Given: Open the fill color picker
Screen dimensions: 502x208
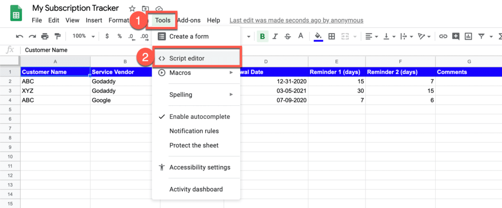Looking at the screenshot, I should 318,37.
